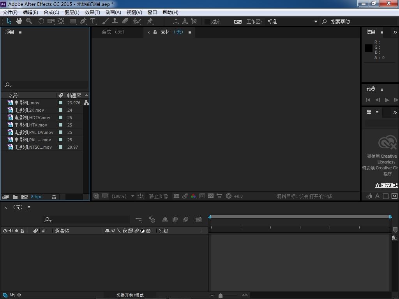Toggle Frame Blending for timeline layers
399x299 pixels.
point(175,220)
